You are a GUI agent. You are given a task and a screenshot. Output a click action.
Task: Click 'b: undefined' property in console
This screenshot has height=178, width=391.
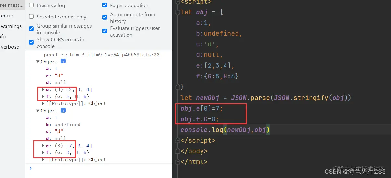tap(63, 125)
